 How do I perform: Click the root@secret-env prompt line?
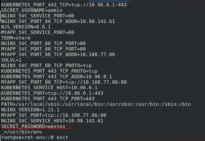click(35, 137)
